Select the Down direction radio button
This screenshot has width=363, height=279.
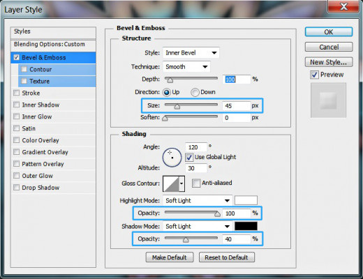click(x=195, y=92)
